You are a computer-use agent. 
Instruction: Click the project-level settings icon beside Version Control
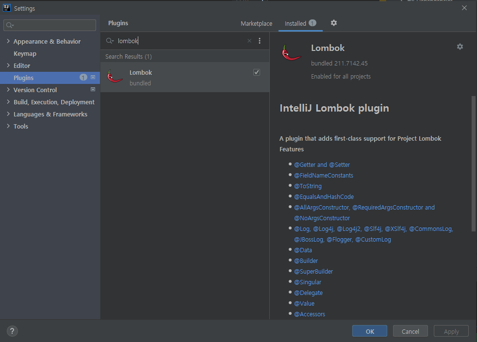click(x=93, y=90)
